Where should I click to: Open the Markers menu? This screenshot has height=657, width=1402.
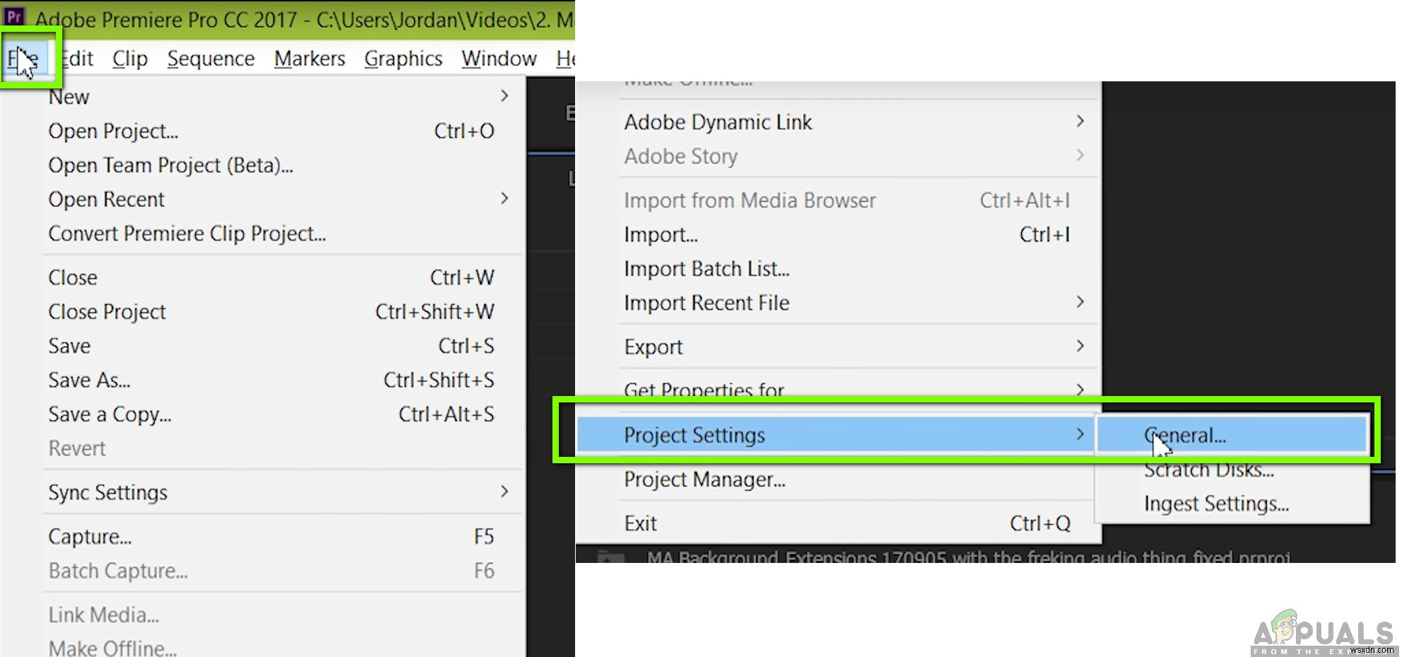pos(310,59)
